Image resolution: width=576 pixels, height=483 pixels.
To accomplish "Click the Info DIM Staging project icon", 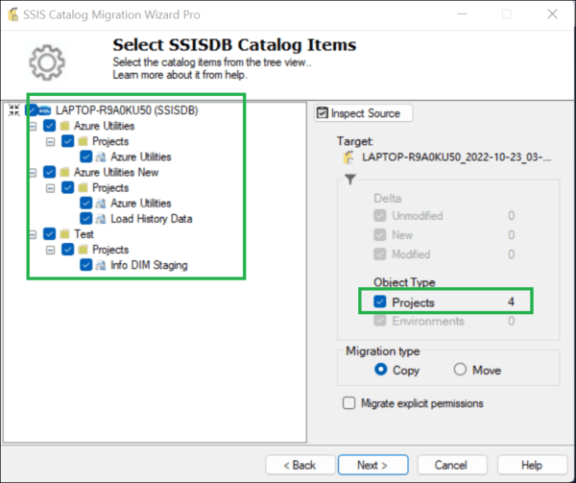I will point(100,265).
